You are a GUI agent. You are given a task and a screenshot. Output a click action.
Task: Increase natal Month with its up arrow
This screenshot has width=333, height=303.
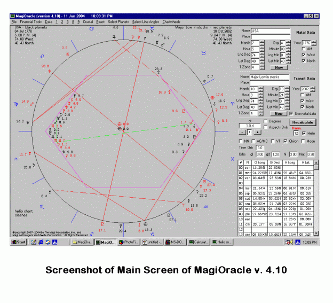pos(262,42)
